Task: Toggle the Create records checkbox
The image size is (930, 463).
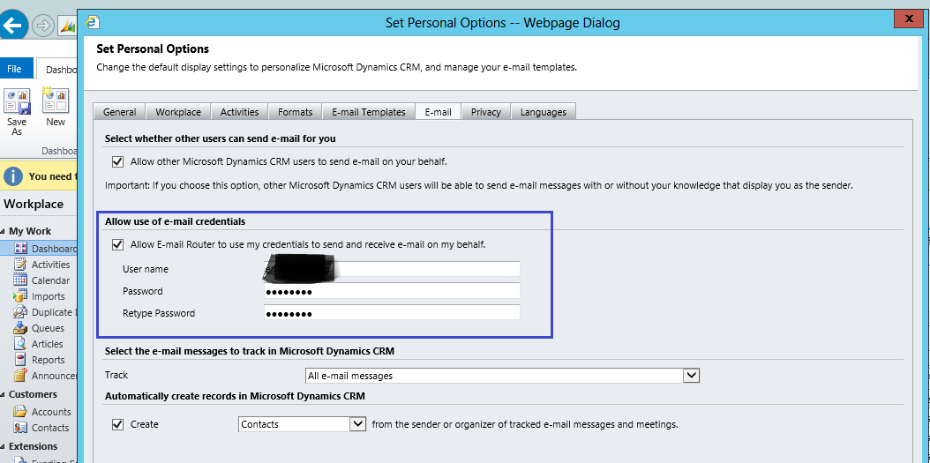Action: 117,424
